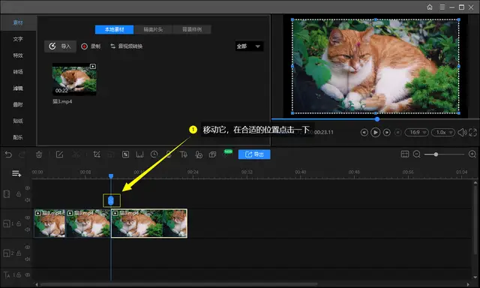Viewport: 480px width, 288px height.
Task: Click the scissors split icon
Action: (x=76, y=154)
